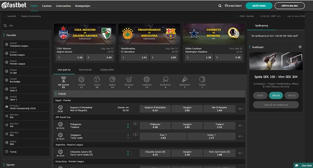The height and width of the screenshot is (168, 313).
Task: Expand more markets for Nogoom El Mostakbal match
Action: click(241, 109)
